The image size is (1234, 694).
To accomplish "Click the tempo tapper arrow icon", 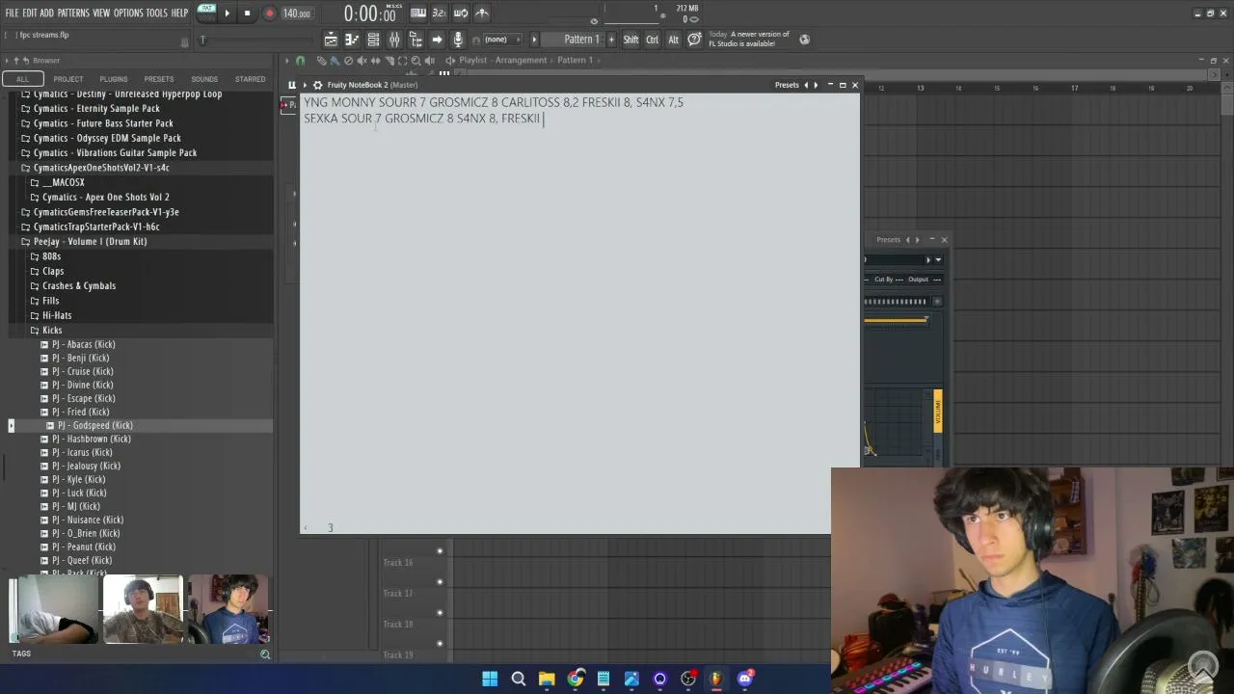I will (x=437, y=40).
